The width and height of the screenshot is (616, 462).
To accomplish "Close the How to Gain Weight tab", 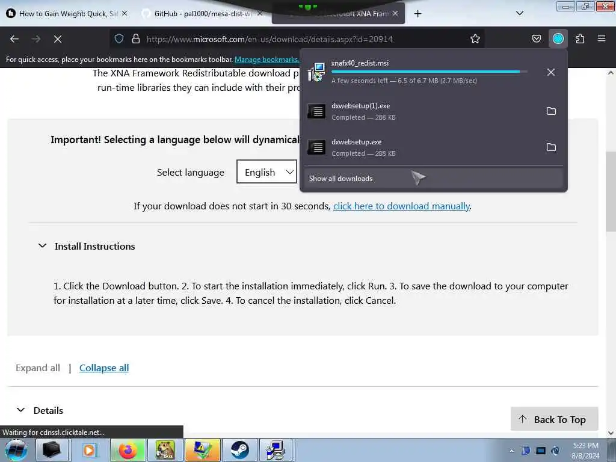I will coord(125,13).
